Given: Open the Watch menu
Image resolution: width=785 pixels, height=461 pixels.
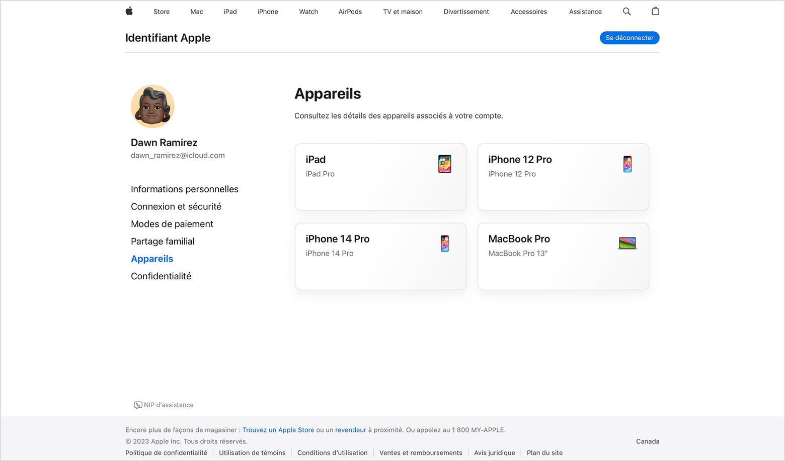Looking at the screenshot, I should (x=308, y=12).
